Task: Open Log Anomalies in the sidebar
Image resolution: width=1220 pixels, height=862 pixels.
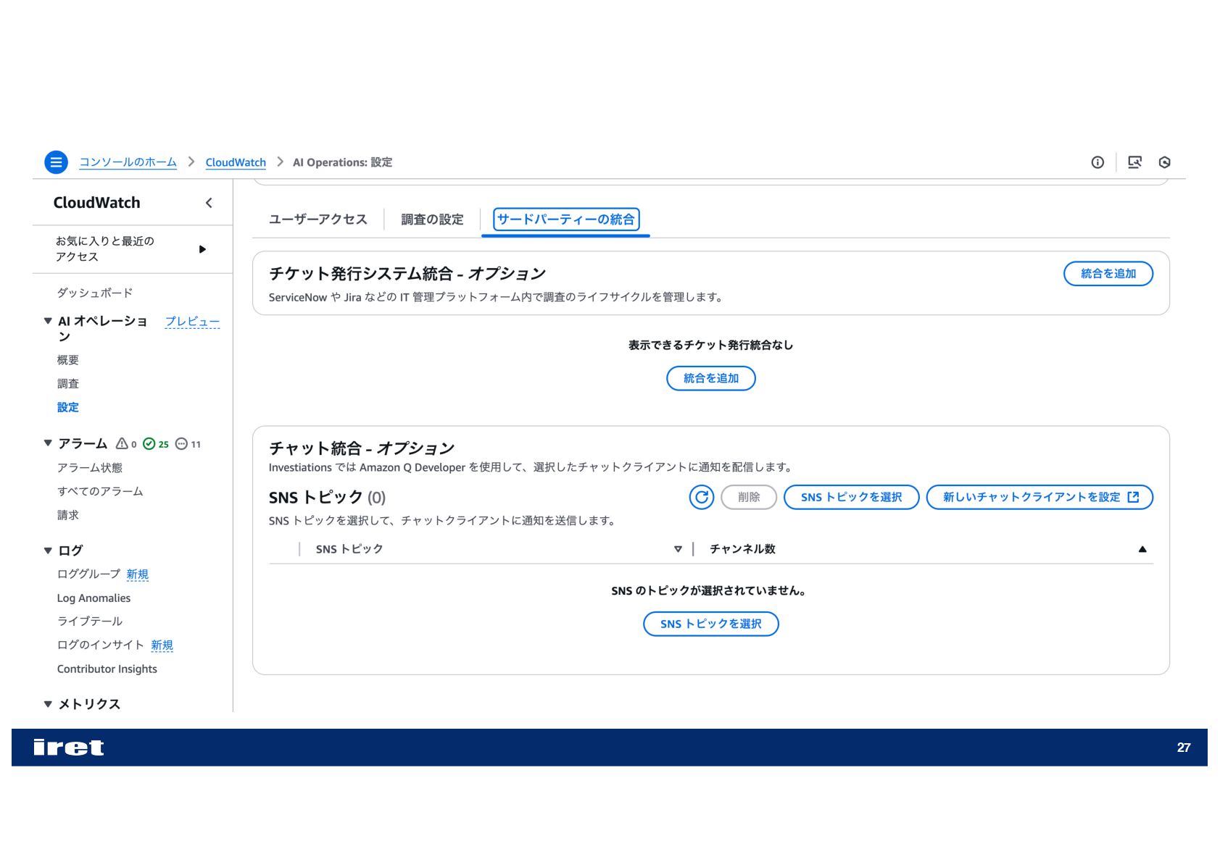Action: coord(94,598)
